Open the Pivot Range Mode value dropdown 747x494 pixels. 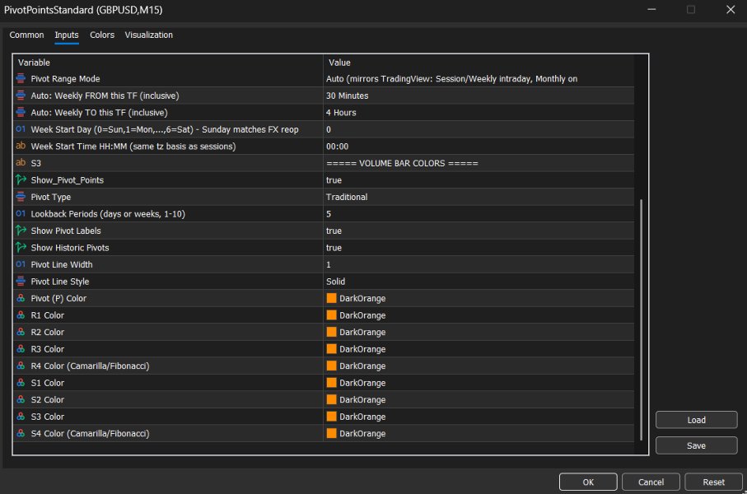479,78
